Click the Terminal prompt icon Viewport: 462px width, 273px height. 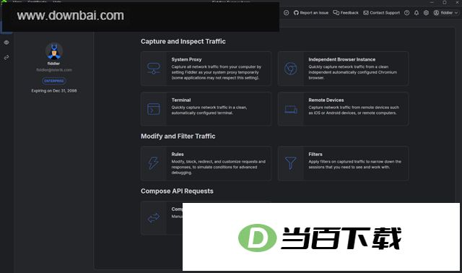pos(154,109)
